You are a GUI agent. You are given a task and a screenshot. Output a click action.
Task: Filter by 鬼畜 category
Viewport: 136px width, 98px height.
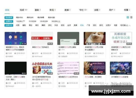(75, 25)
